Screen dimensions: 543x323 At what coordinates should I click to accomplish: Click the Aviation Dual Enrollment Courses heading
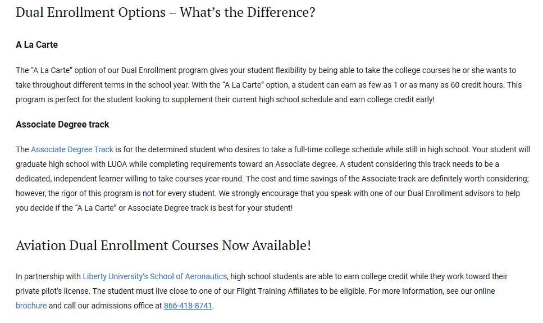pyautogui.click(x=163, y=245)
